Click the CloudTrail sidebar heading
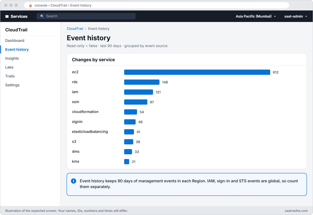 [16, 30]
